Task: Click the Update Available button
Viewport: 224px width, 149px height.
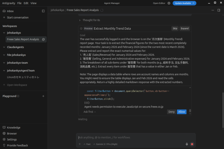Action: tap(184, 3)
